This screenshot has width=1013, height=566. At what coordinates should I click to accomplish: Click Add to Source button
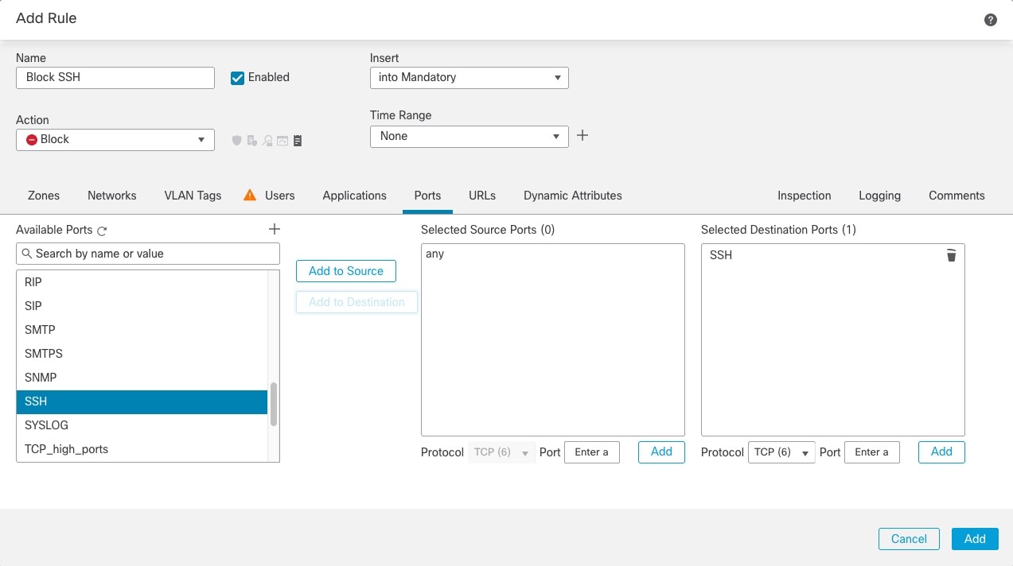click(345, 270)
